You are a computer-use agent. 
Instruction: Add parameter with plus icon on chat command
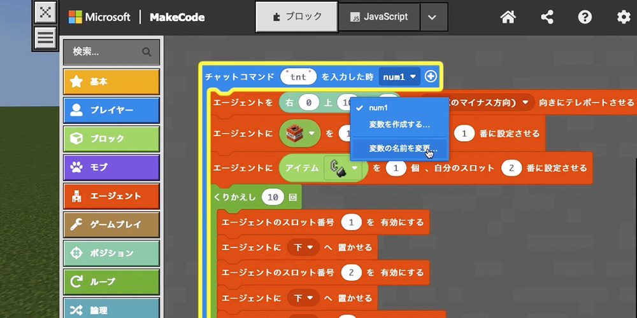tap(431, 76)
